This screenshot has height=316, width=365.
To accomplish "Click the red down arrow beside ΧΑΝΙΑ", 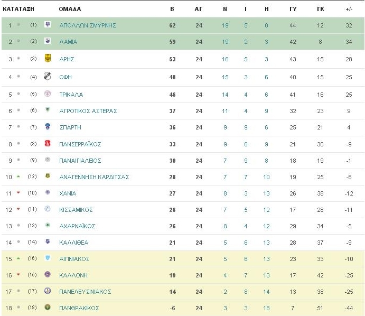I will (x=18, y=192).
